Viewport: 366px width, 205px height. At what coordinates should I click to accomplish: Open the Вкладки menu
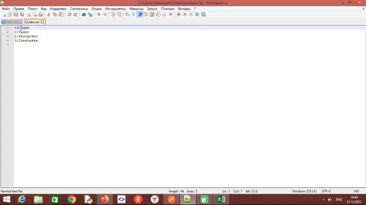184,9
